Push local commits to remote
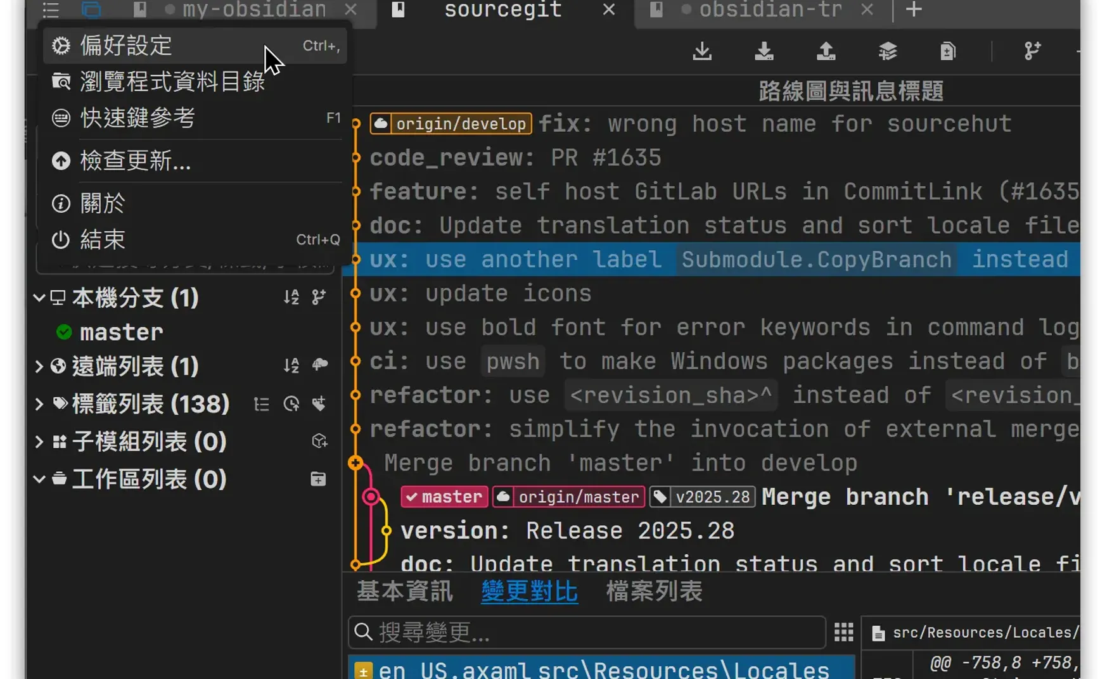This screenshot has width=1100, height=679. [826, 51]
